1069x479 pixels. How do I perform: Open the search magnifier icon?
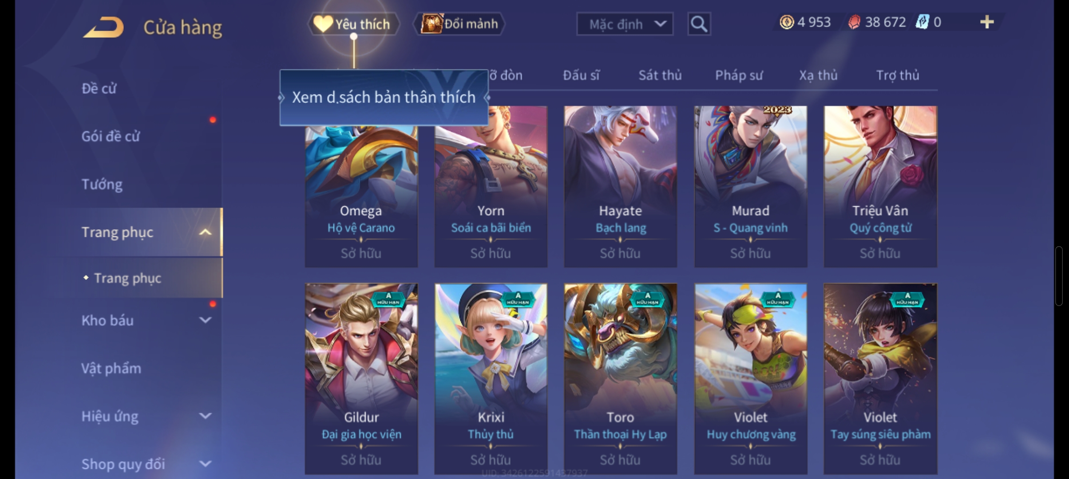pyautogui.click(x=699, y=24)
